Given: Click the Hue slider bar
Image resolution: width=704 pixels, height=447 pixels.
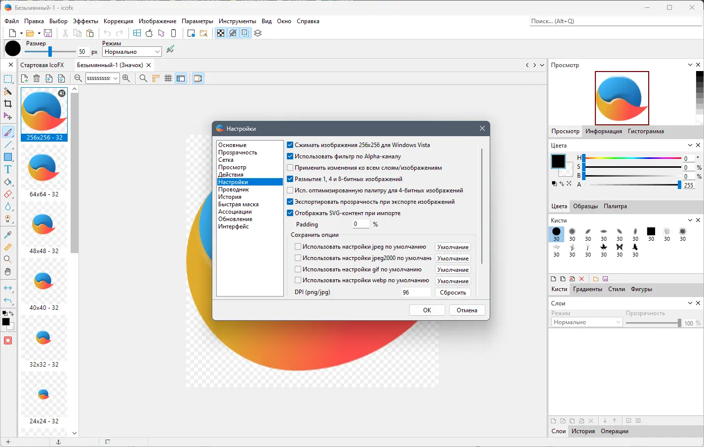Looking at the screenshot, I should tap(632, 158).
